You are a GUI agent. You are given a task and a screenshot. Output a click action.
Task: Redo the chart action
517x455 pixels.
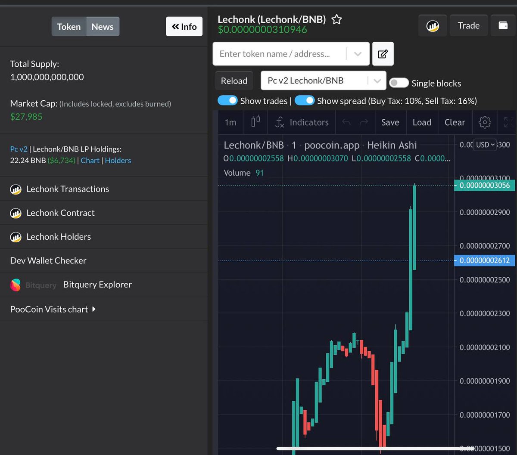(364, 122)
